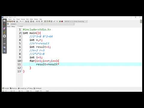Open the Window menu

[x=36, y=19]
